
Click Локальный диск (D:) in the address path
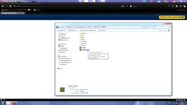point(81,27)
